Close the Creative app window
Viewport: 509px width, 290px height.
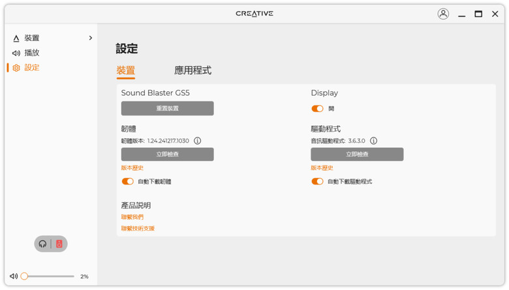pyautogui.click(x=495, y=14)
